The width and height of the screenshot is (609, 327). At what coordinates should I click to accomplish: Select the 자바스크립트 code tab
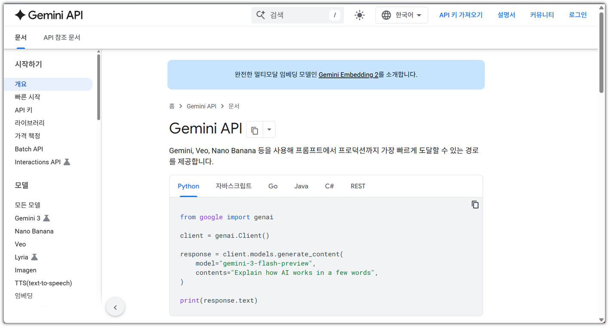[x=234, y=186]
